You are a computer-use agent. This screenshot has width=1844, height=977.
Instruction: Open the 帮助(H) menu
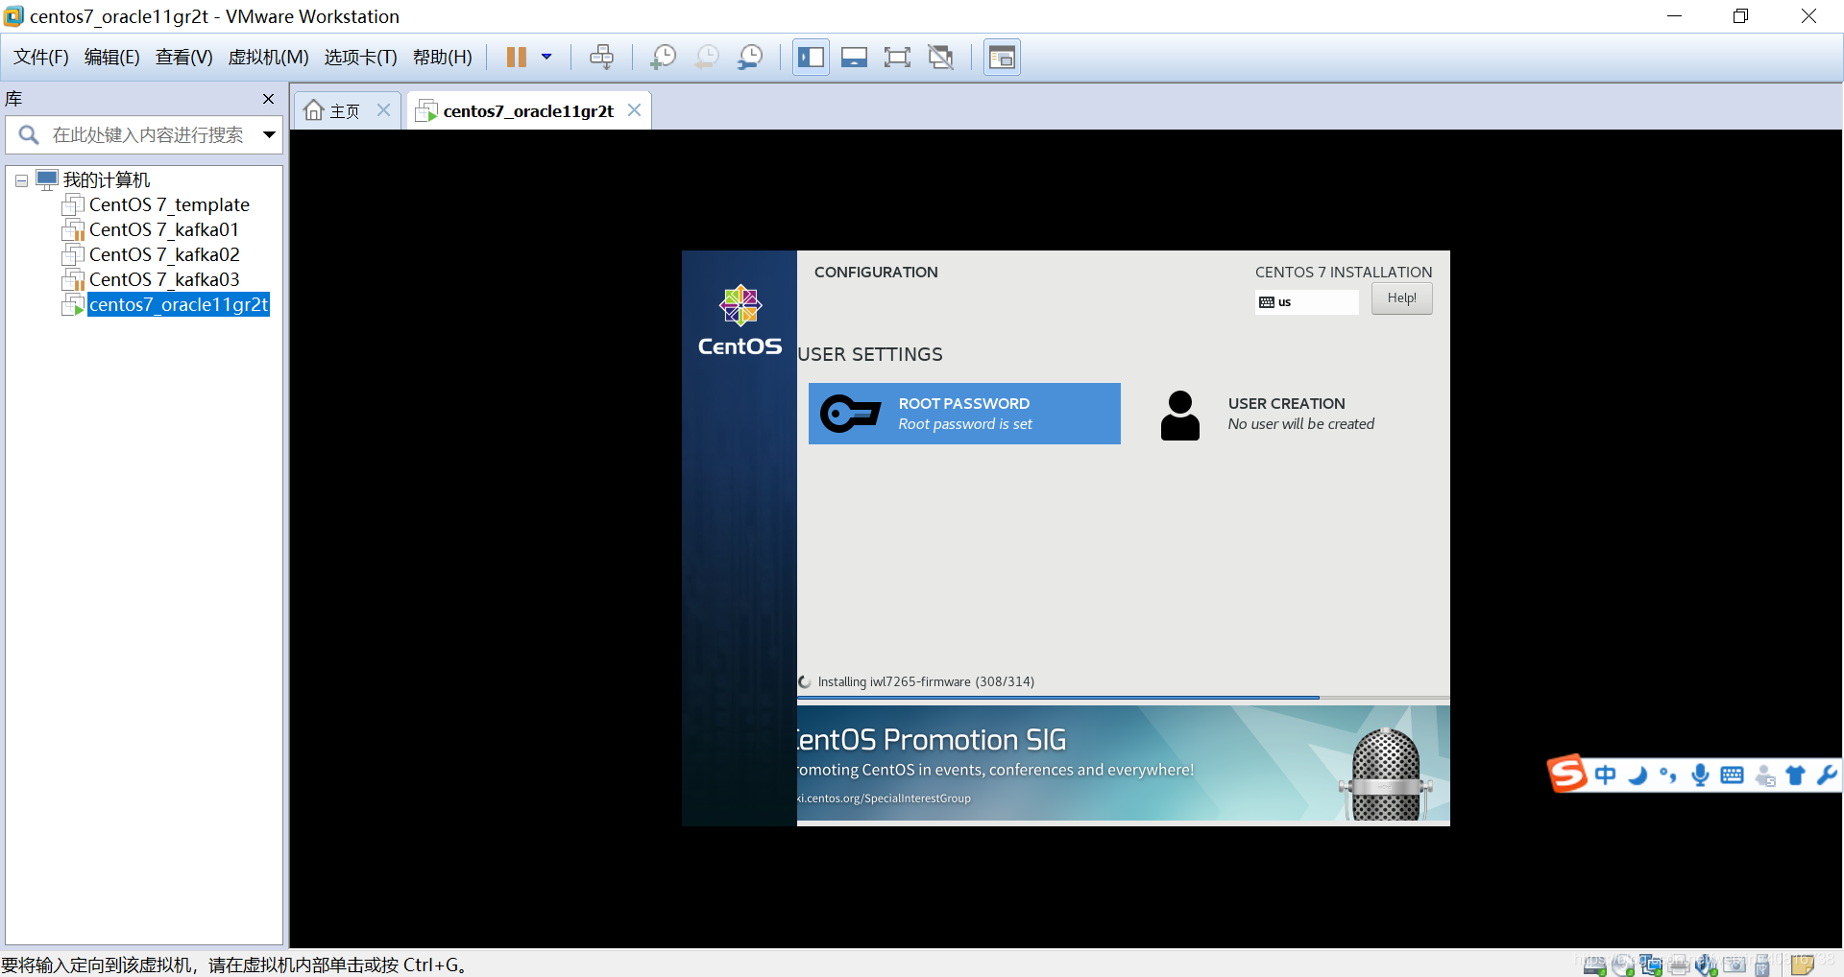click(x=442, y=58)
